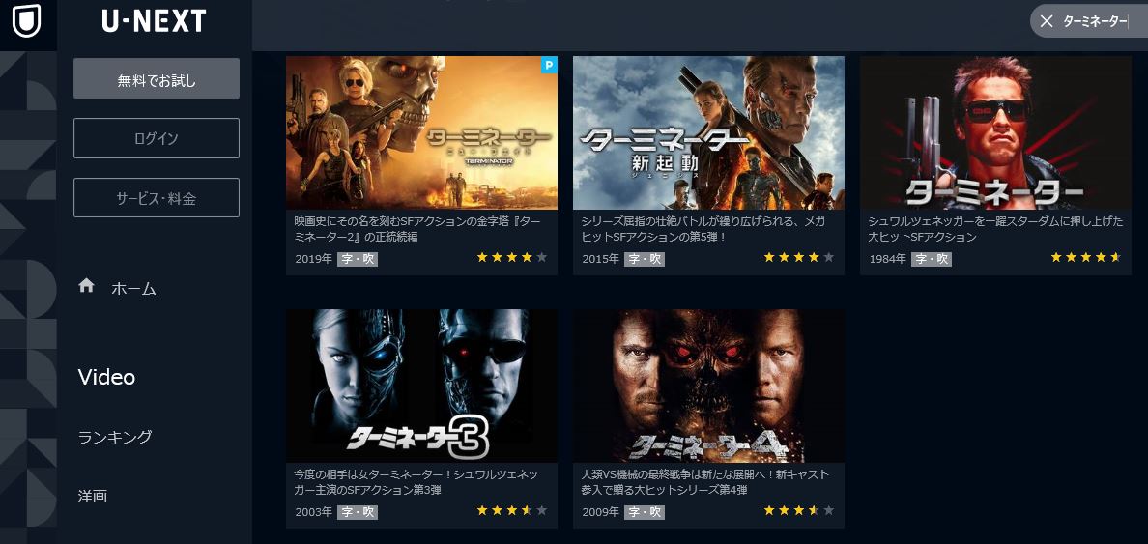Go to ホーム in the sidebar

pos(134,288)
